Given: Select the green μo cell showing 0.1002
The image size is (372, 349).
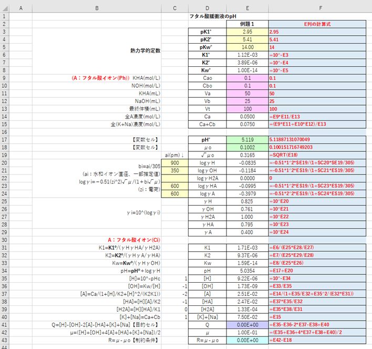Looking at the screenshot, I should click(247, 147).
